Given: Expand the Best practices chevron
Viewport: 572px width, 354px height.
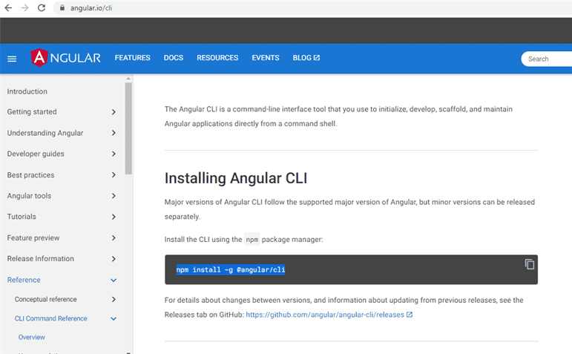Looking at the screenshot, I should [x=114, y=175].
